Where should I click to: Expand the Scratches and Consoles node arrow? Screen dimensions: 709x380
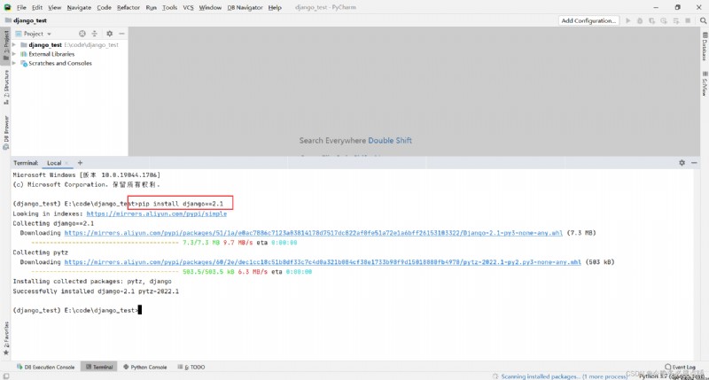14,63
